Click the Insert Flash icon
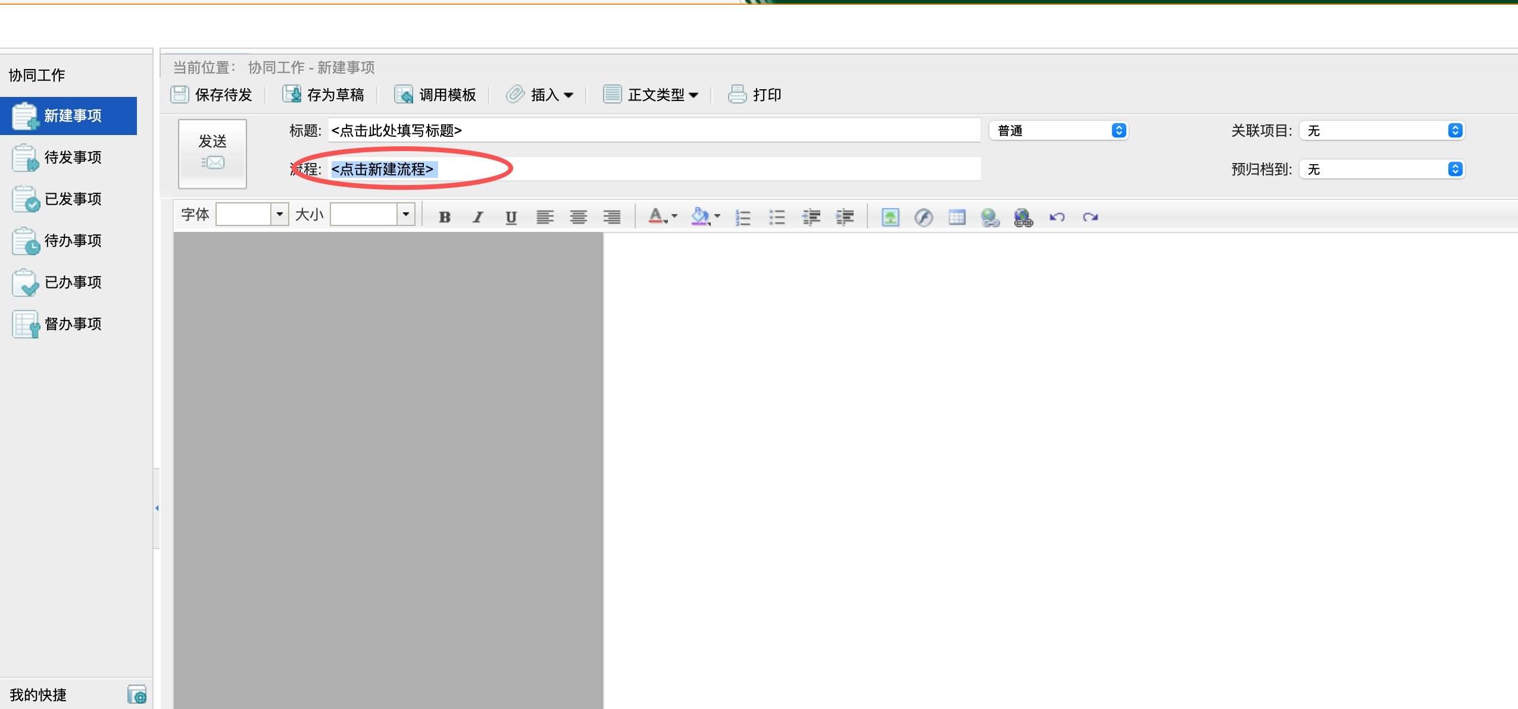The height and width of the screenshot is (709, 1518). pyautogui.click(x=923, y=217)
